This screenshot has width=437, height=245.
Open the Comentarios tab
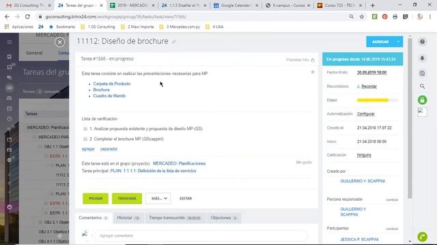[93, 218]
